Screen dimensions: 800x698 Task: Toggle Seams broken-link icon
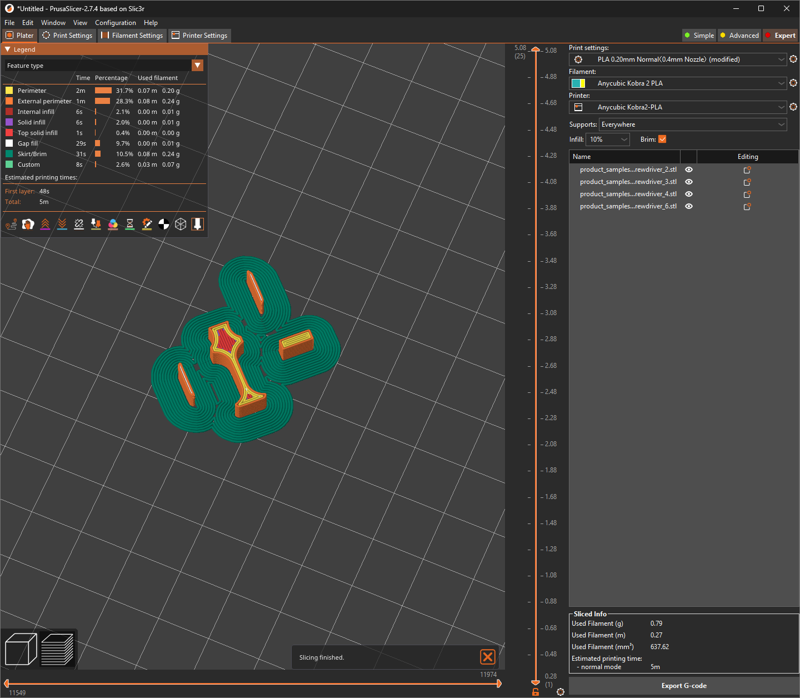click(x=79, y=224)
